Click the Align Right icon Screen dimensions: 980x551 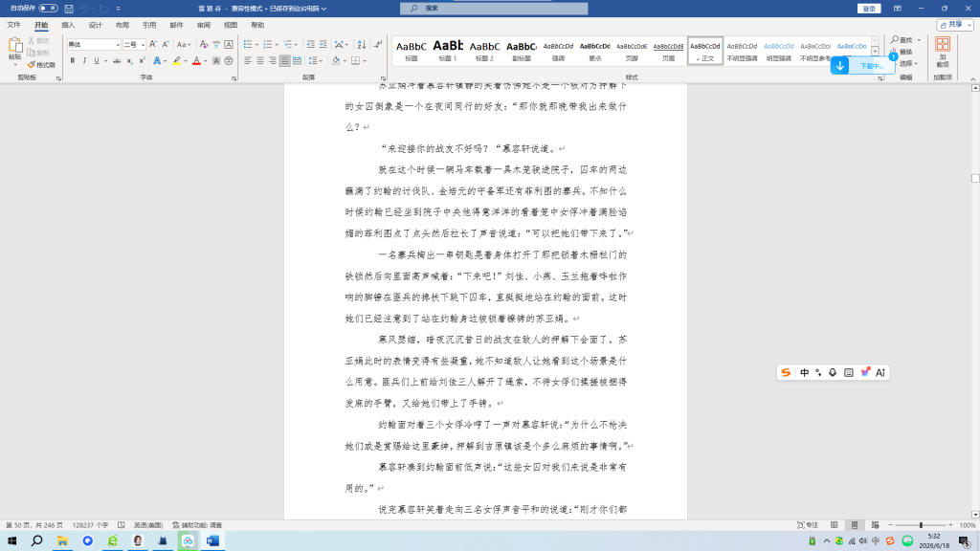click(x=273, y=60)
